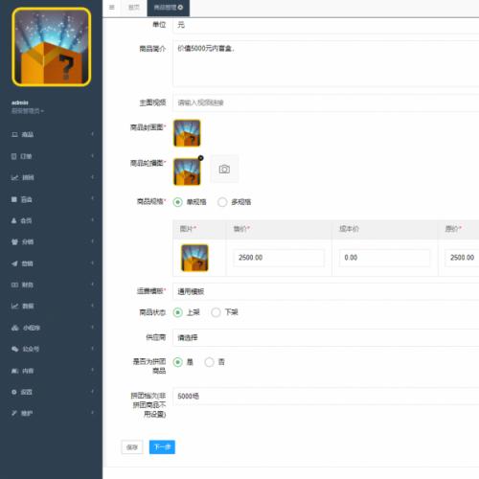Screen dimensions: 479x479
Task: Open 公众号 item with the WeChat icon
Action: click(51, 349)
